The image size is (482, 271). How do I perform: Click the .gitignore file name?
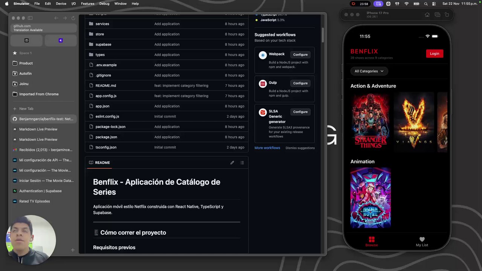point(103,75)
